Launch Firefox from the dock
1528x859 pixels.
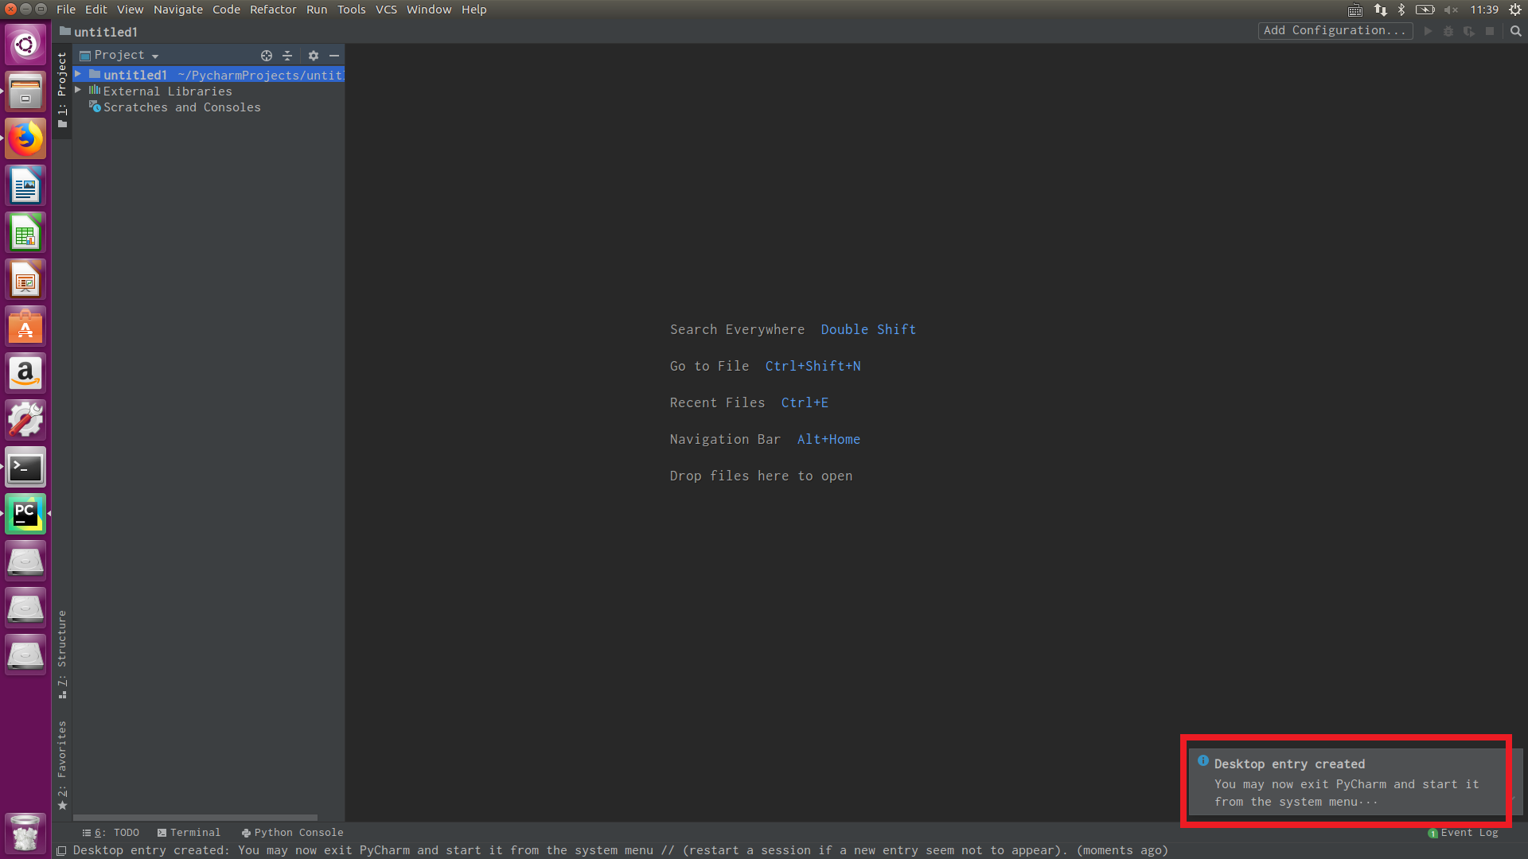click(25, 139)
